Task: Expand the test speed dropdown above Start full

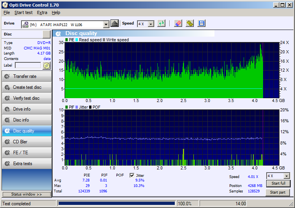Action: coord(286,176)
